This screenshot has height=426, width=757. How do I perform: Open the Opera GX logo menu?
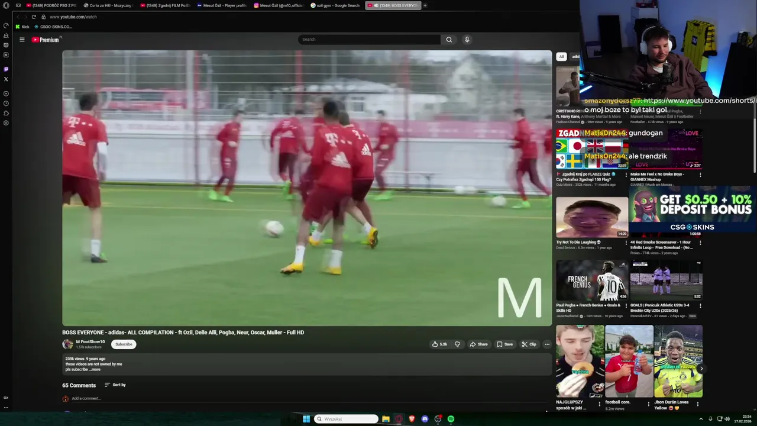[x=6, y=5]
